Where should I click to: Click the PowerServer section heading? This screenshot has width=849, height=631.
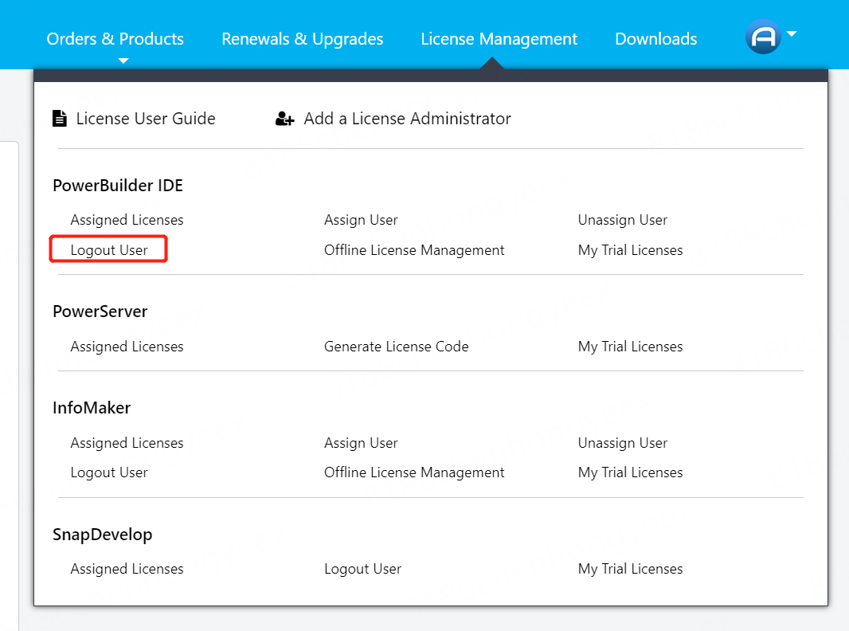(x=100, y=312)
